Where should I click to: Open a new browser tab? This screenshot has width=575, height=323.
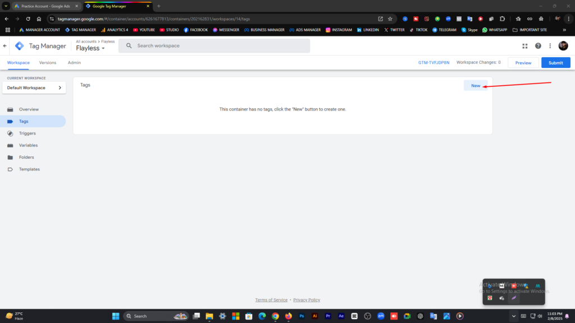159,6
